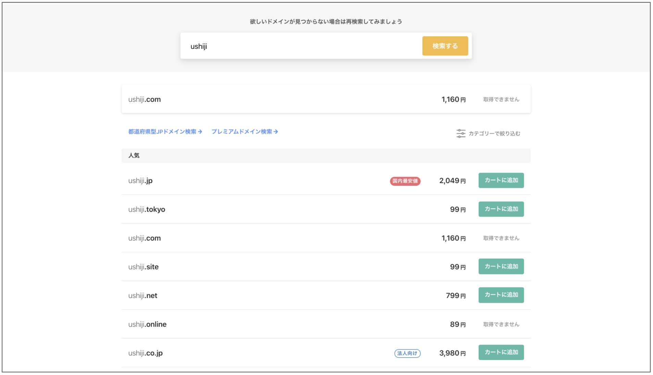Click the ushiji.com name in the top result card
Image resolution: width=653 pixels, height=375 pixels.
(x=144, y=100)
